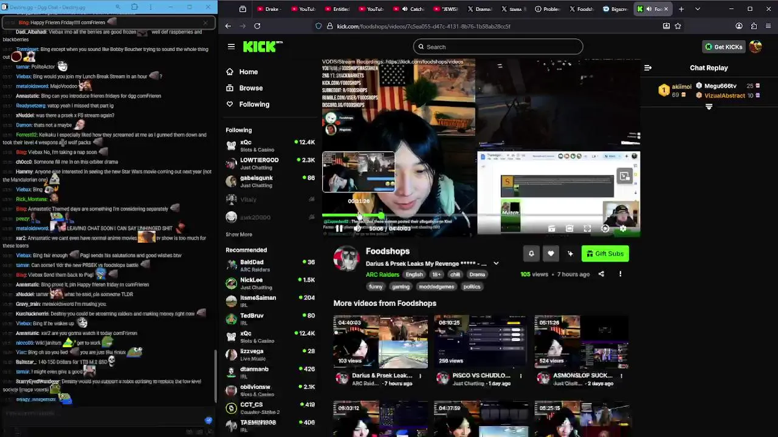This screenshot has height=437, width=778.
Task: Follow Foodshops with the heart button
Action: point(551,254)
